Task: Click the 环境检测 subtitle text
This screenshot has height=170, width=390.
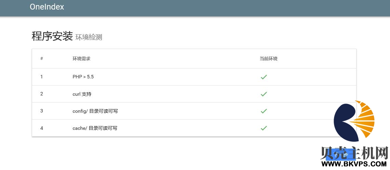Action: pyautogui.click(x=89, y=37)
